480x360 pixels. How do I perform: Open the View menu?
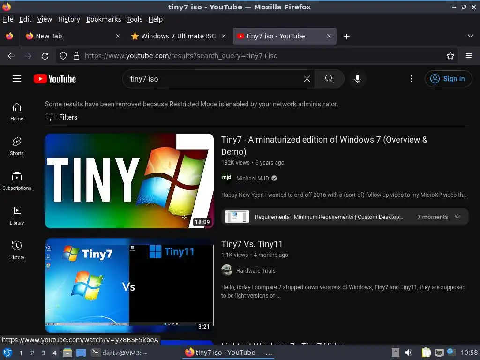[x=45, y=19]
